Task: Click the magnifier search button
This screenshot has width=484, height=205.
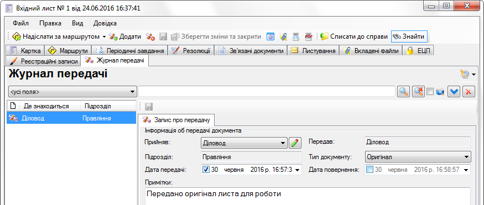Action: click(x=403, y=92)
